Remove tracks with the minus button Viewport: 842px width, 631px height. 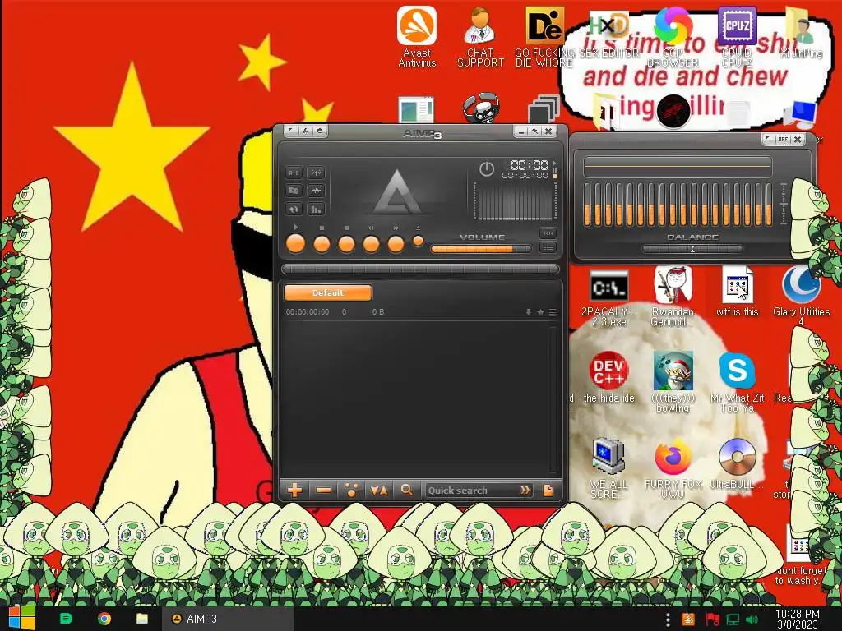pos(323,490)
